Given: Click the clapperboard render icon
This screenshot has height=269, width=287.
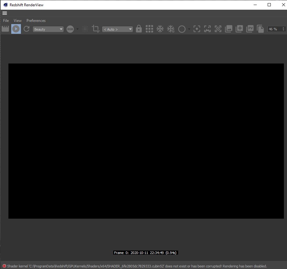Looking at the screenshot, I should [5, 29].
